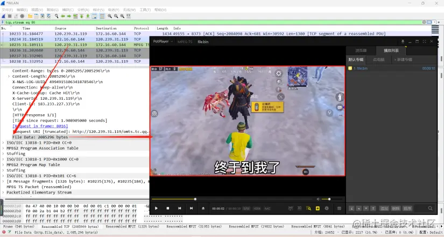The width and height of the screenshot is (444, 237).
Task: Toggle PotPlayer playlist panel icon
Action: click(318, 208)
